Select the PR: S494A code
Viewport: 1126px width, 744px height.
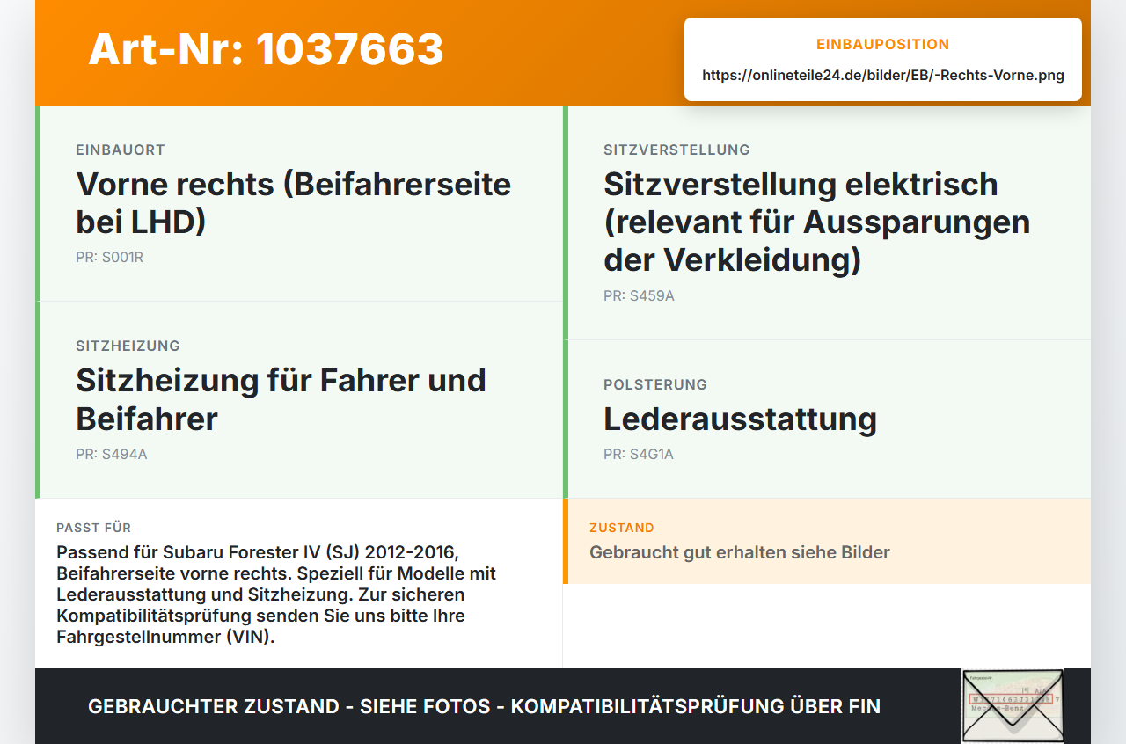point(111,455)
